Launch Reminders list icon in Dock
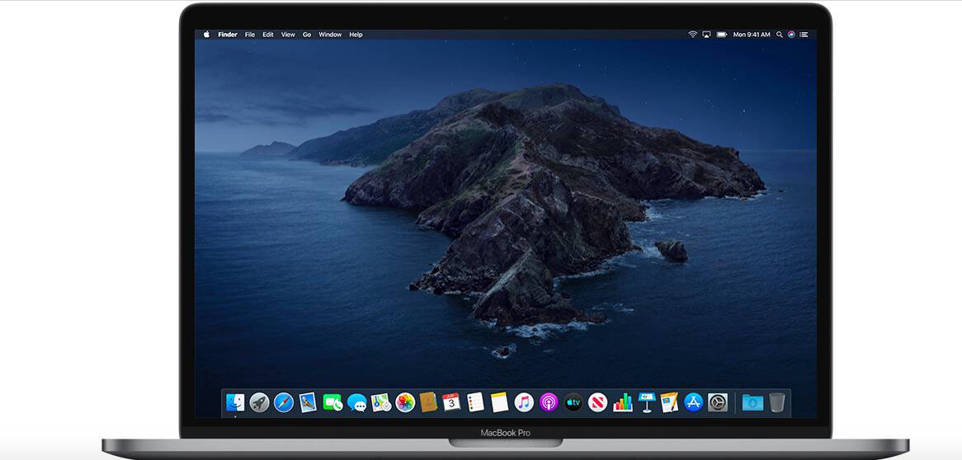962x460 pixels. point(475,402)
